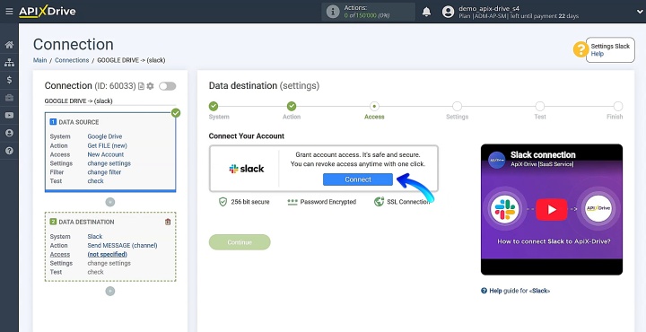Click New Account access link
The image size is (646, 332).
point(106,154)
